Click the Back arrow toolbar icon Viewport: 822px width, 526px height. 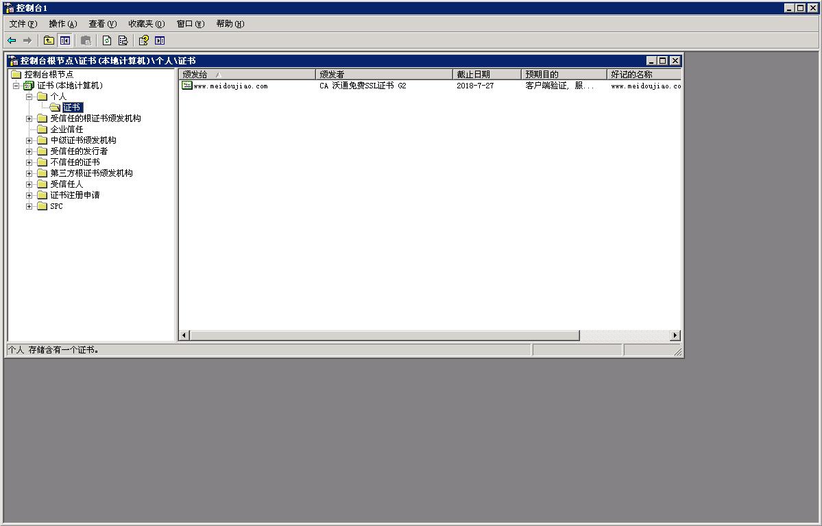[12, 40]
